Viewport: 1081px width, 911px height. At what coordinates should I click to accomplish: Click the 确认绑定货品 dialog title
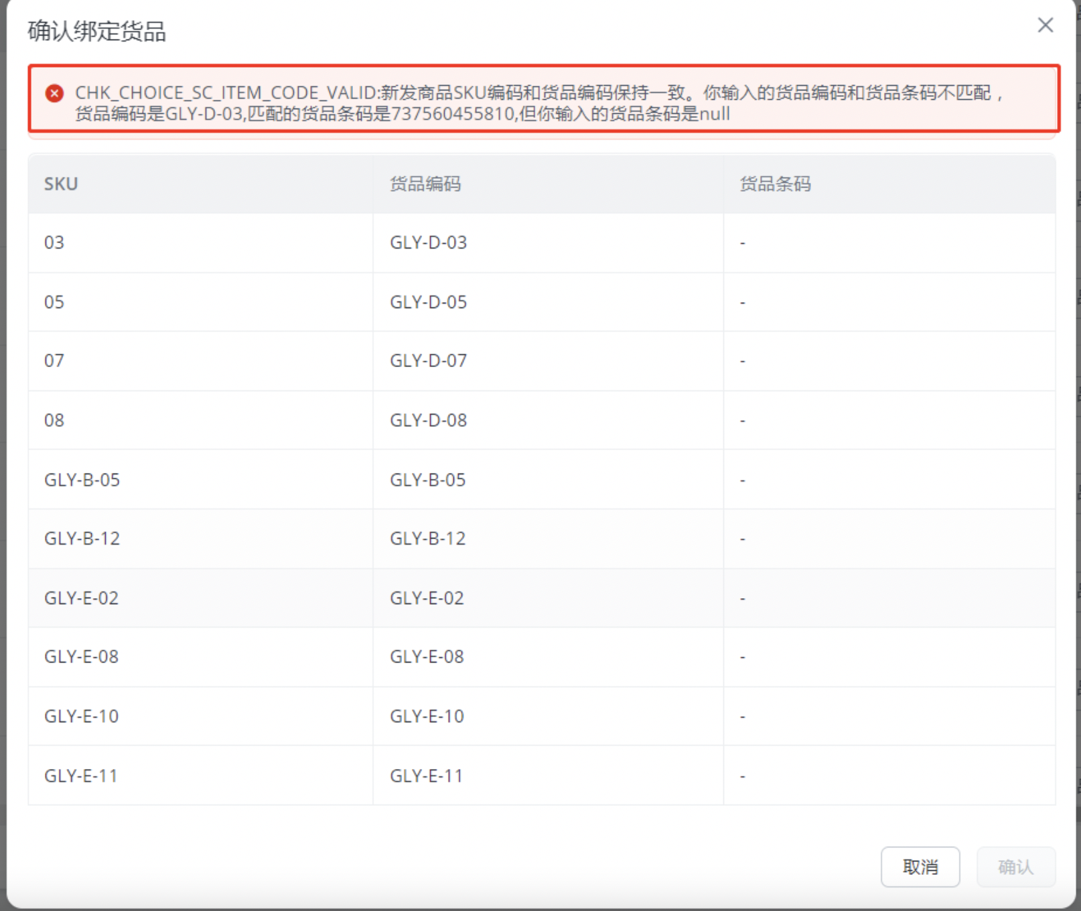[96, 31]
